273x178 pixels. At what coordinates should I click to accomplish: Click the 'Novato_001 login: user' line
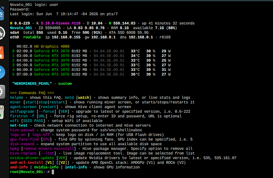(34, 5)
